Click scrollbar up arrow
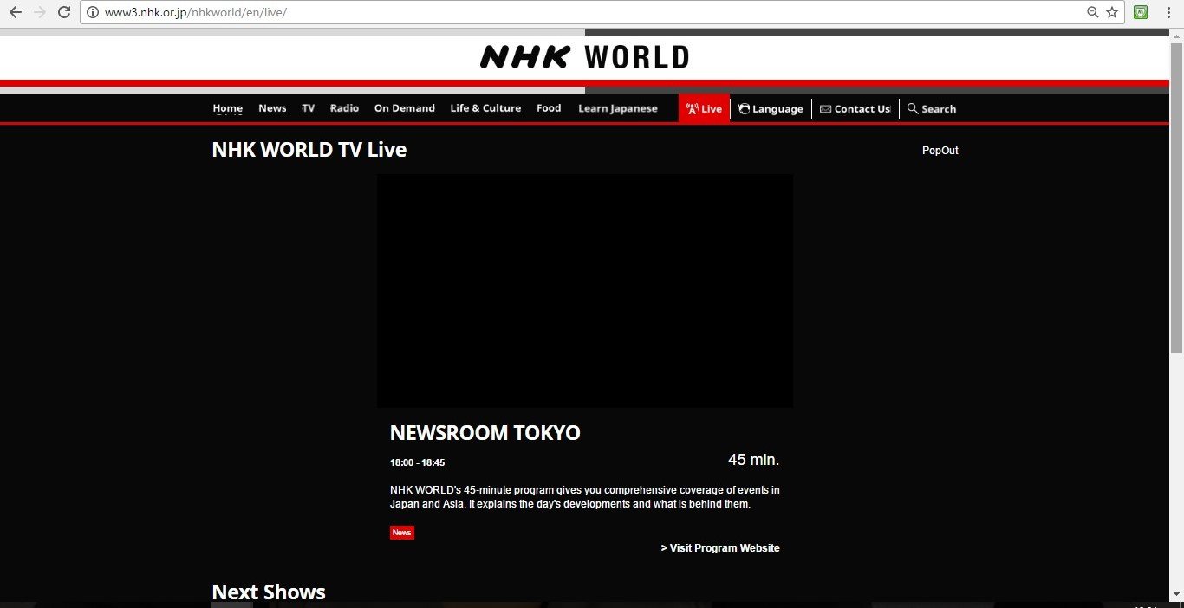The width and height of the screenshot is (1184, 608). coord(1176,36)
